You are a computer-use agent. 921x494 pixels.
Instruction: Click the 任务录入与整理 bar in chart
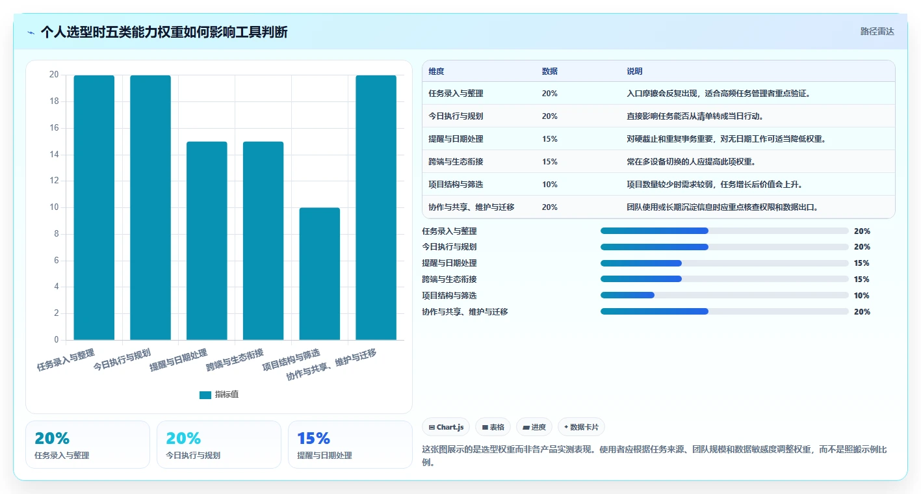[94, 207]
